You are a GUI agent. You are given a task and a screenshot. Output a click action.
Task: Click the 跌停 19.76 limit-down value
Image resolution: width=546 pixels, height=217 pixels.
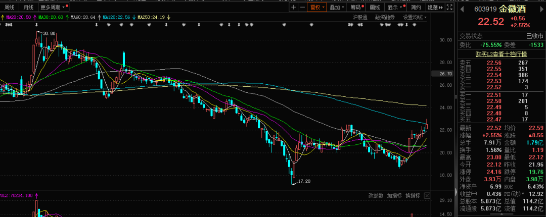point(536,171)
